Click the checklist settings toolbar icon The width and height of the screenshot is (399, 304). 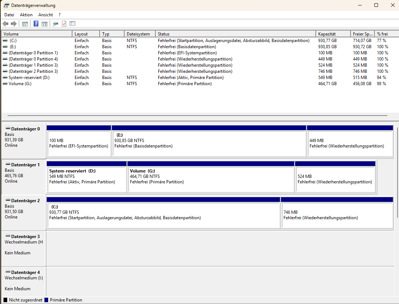point(72,24)
